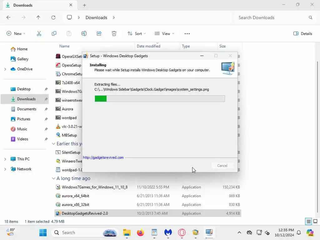Open Home in the navigation pane
The height and width of the screenshot is (240, 320).
click(22, 49)
